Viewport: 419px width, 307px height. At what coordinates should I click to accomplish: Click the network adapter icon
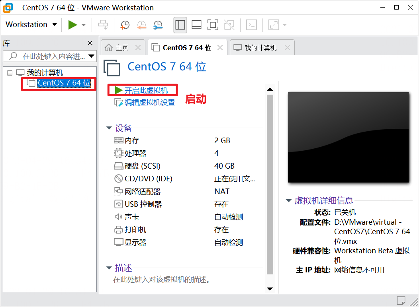coord(118,191)
